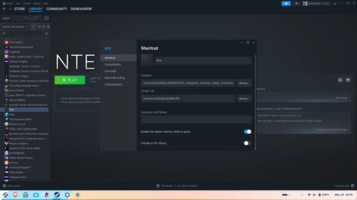This screenshot has width=357, height=200.
Task: Click the Downloads status icon
Action: 158,186
